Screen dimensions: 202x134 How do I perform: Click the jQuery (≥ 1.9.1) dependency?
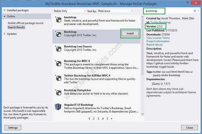click(x=161, y=84)
